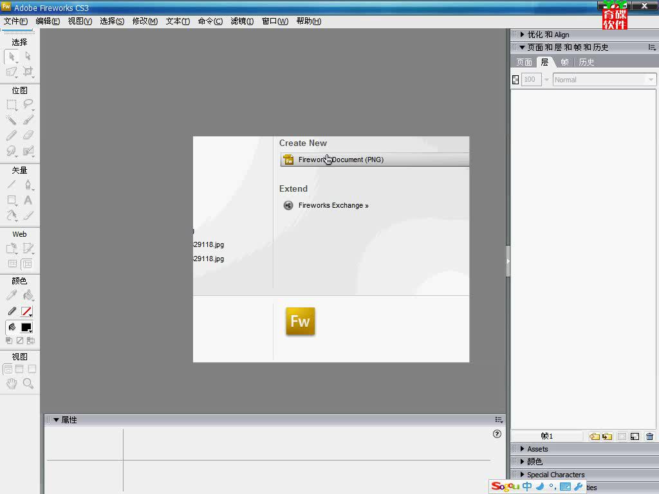Pick the Text tool

(28, 200)
